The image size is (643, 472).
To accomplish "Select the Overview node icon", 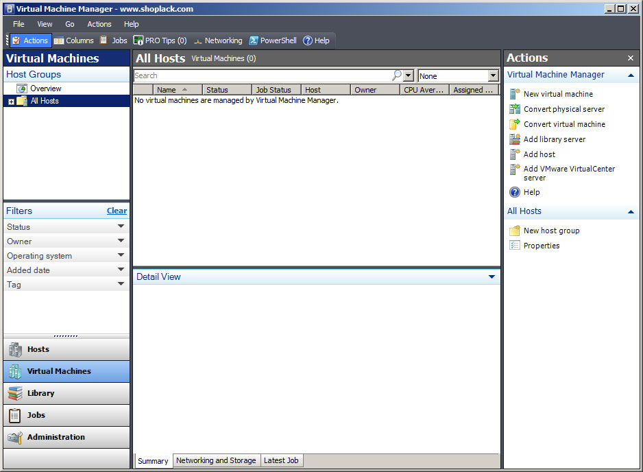I will [22, 88].
